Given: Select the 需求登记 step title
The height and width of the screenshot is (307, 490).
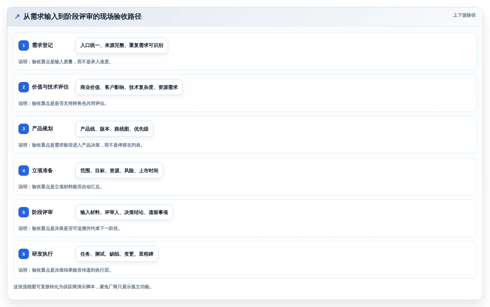Looking at the screenshot, I should 42,45.
